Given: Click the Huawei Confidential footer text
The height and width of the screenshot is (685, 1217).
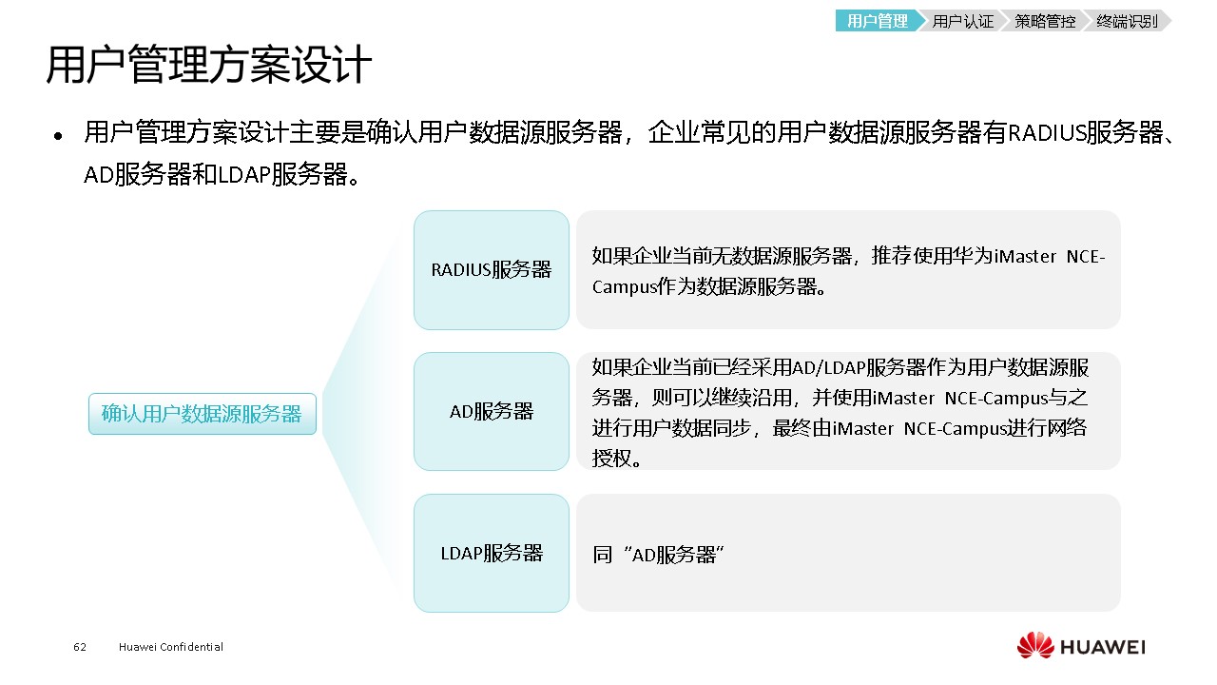Looking at the screenshot, I should click(171, 647).
